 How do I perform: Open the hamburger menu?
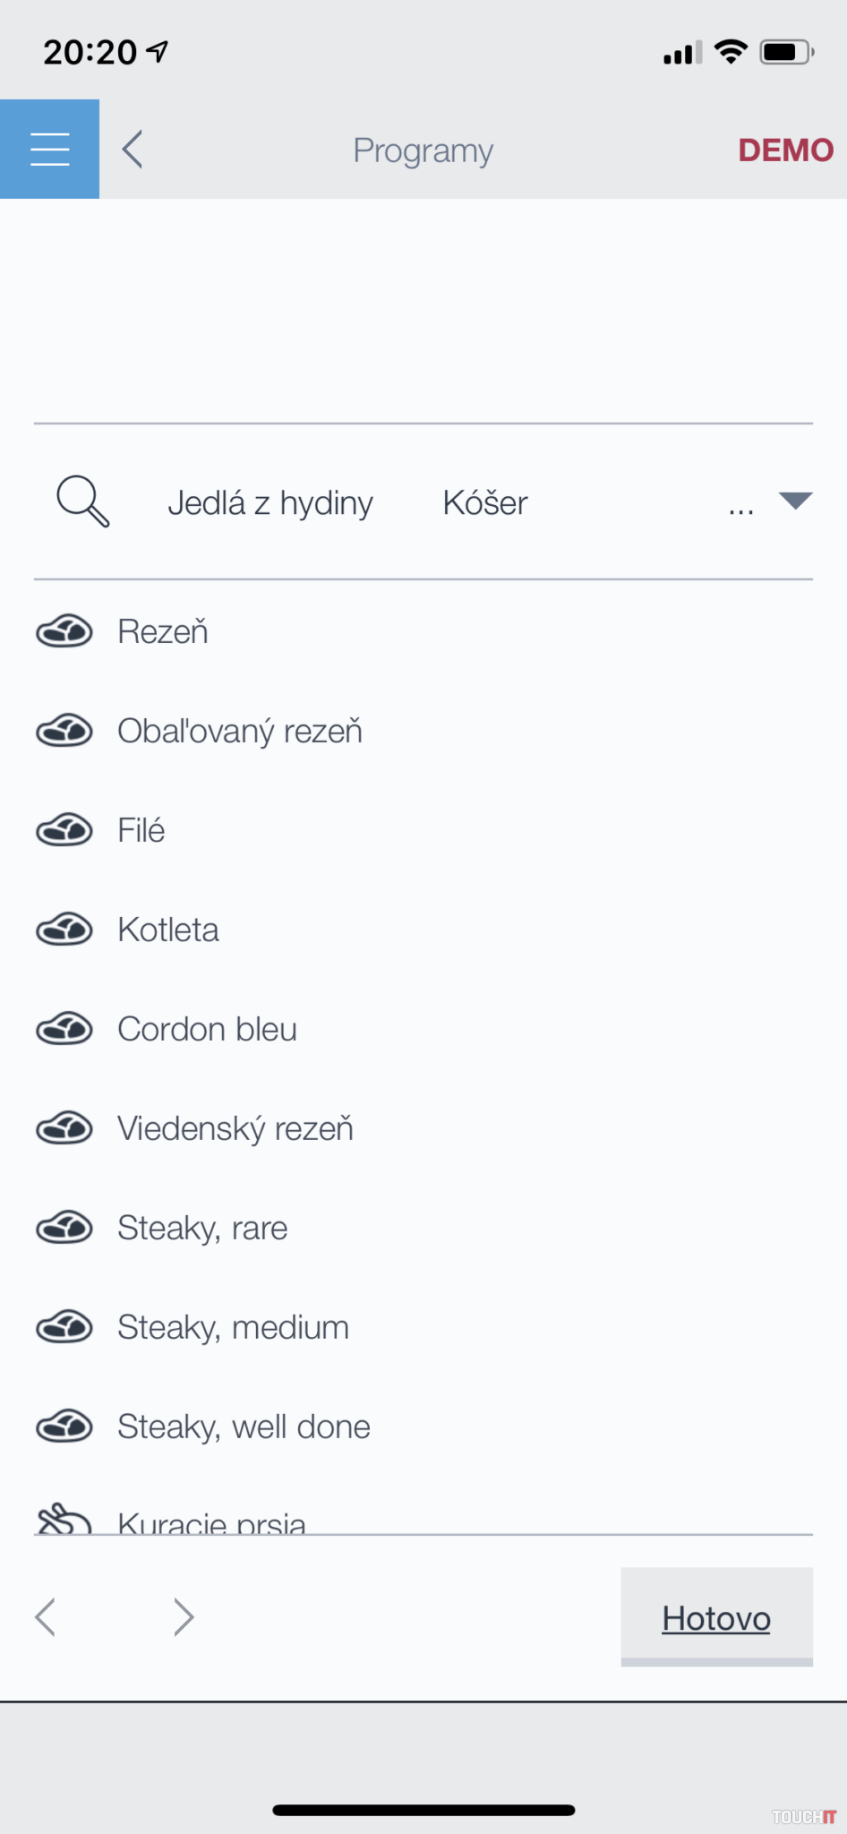[49, 149]
